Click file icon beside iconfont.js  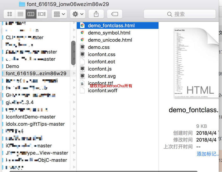coord(82,69)
